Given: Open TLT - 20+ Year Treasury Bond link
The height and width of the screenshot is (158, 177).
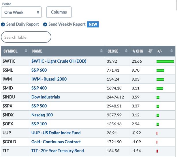Looking at the screenshot, I should [58, 151].
